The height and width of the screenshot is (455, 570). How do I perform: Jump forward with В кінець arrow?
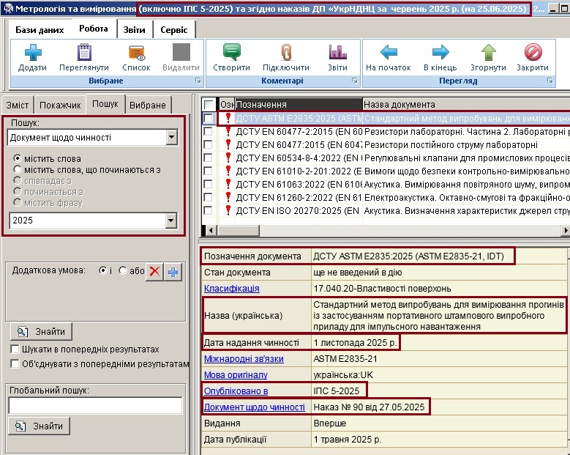[x=440, y=53]
